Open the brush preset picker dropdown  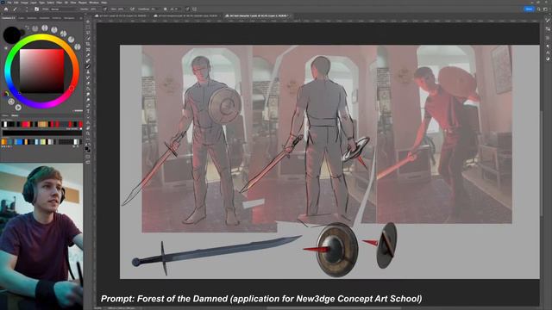(x=27, y=9)
